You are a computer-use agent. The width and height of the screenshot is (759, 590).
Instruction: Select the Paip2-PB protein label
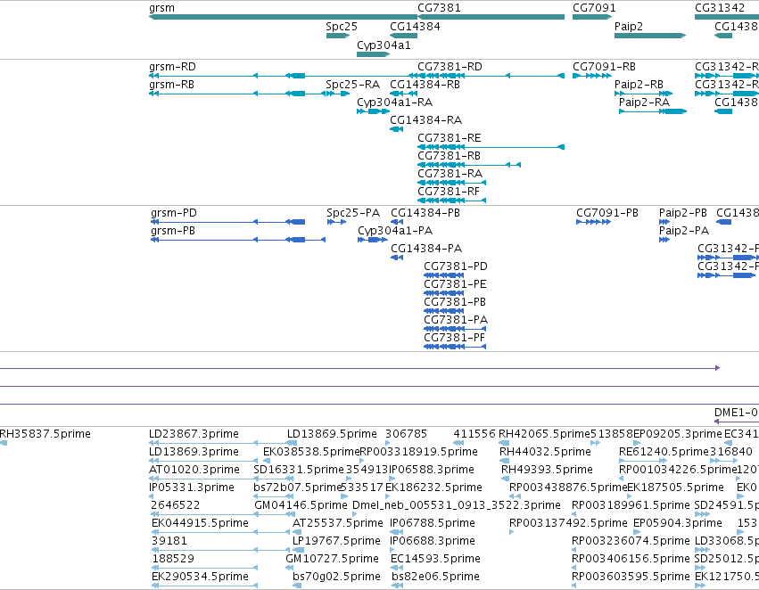[x=683, y=213]
